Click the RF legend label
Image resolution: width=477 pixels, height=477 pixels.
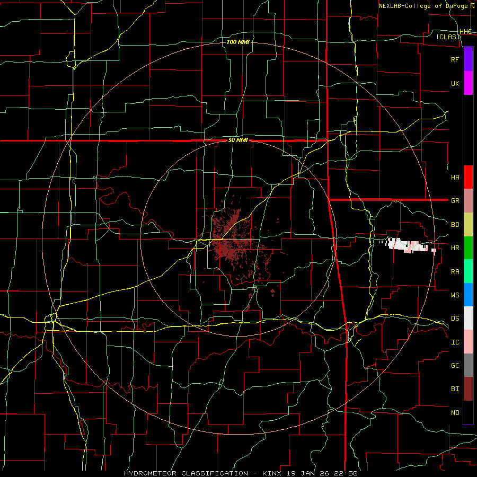tap(455, 60)
